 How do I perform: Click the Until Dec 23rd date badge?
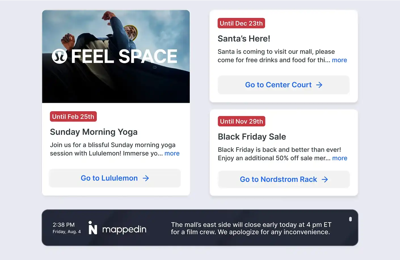click(x=241, y=24)
